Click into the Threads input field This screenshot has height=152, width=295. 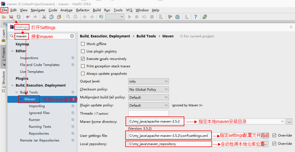tap(148, 113)
